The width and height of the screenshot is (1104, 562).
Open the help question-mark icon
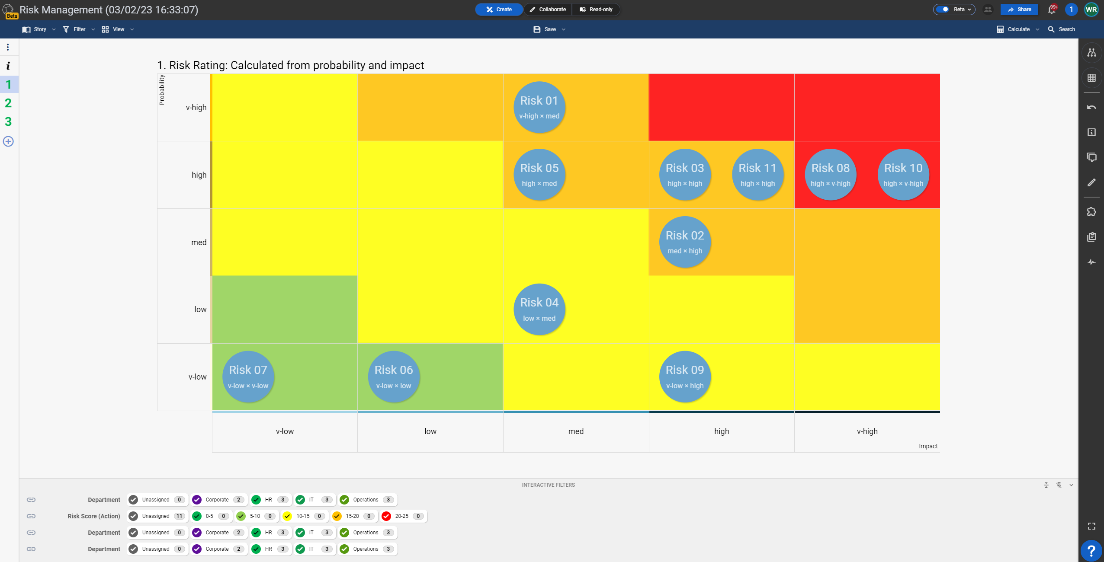[x=1091, y=551]
